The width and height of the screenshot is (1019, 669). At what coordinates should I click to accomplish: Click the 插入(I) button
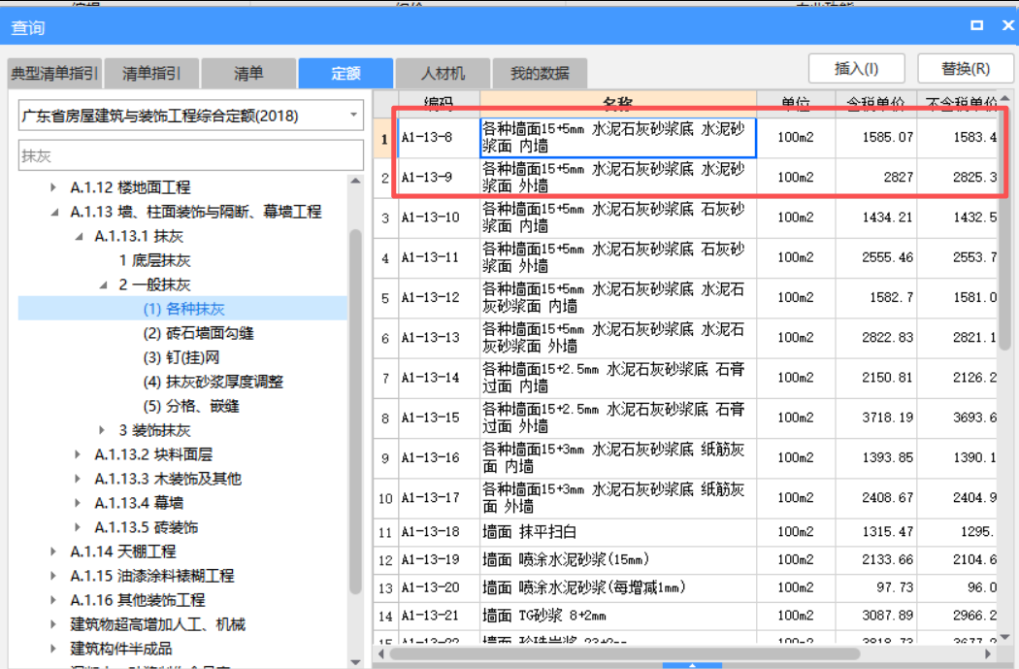(855, 68)
